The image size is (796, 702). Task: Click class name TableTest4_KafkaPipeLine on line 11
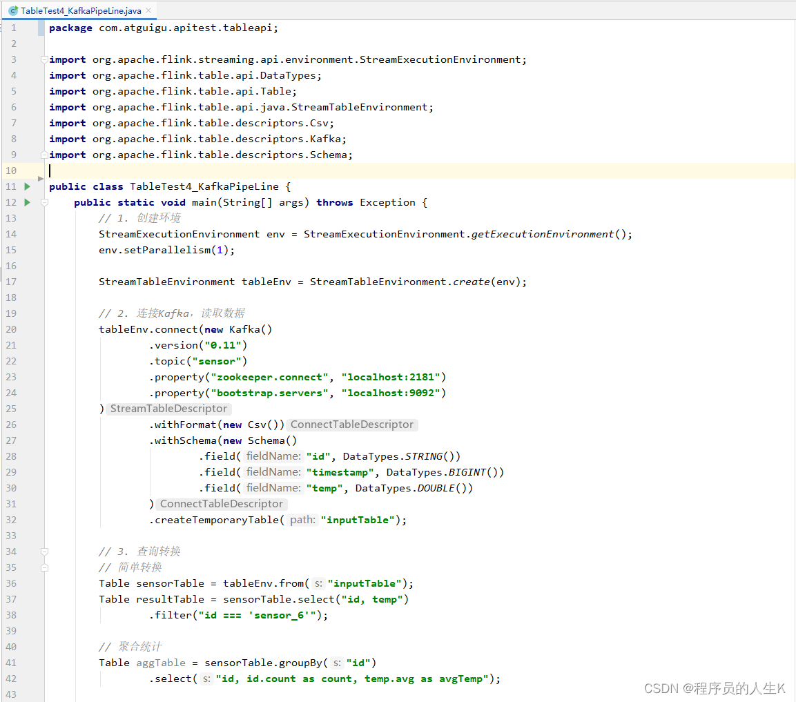[x=204, y=186]
